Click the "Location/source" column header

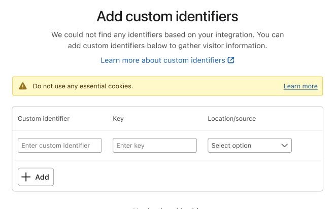tap(231, 119)
